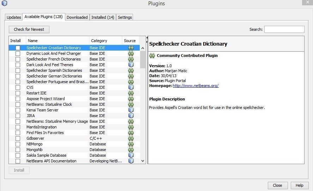
Task: Sort the list by Name column header
Action: [x=58, y=41]
